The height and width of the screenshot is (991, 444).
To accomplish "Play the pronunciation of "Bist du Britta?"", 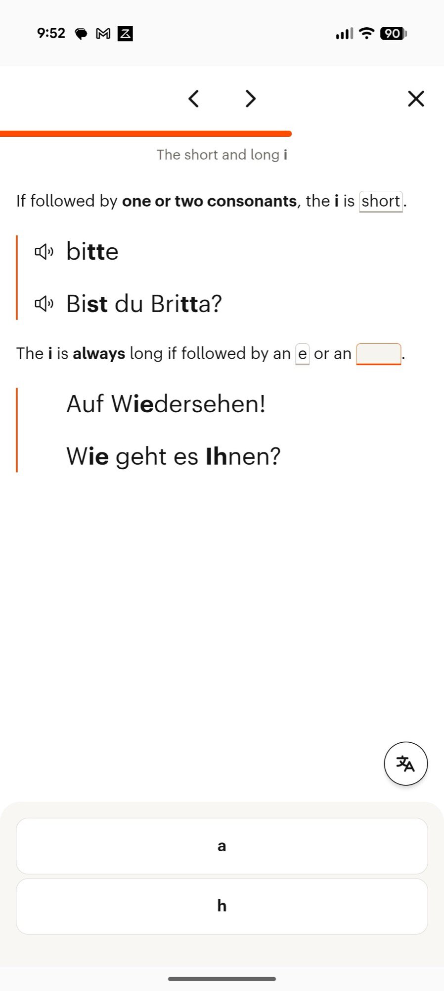I will pyautogui.click(x=44, y=302).
